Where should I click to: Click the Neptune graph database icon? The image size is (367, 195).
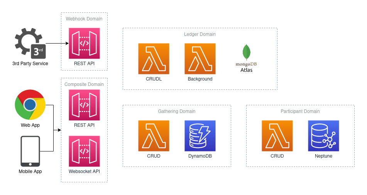[x=323, y=136]
